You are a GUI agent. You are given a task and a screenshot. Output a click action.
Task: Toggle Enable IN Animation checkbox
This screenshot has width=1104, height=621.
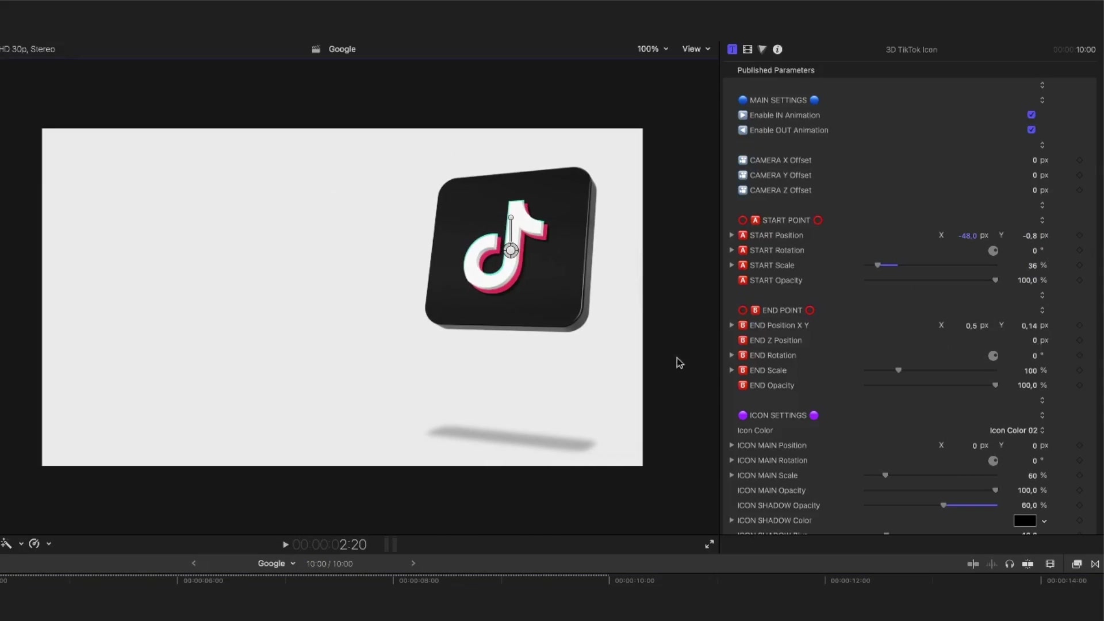click(x=1032, y=114)
